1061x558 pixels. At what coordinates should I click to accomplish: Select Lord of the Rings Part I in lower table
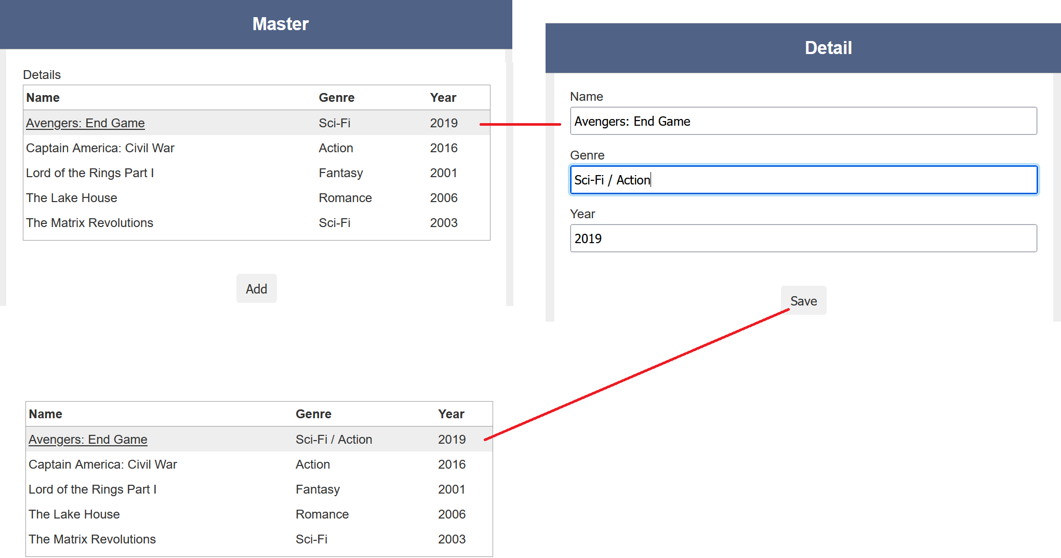click(x=92, y=489)
